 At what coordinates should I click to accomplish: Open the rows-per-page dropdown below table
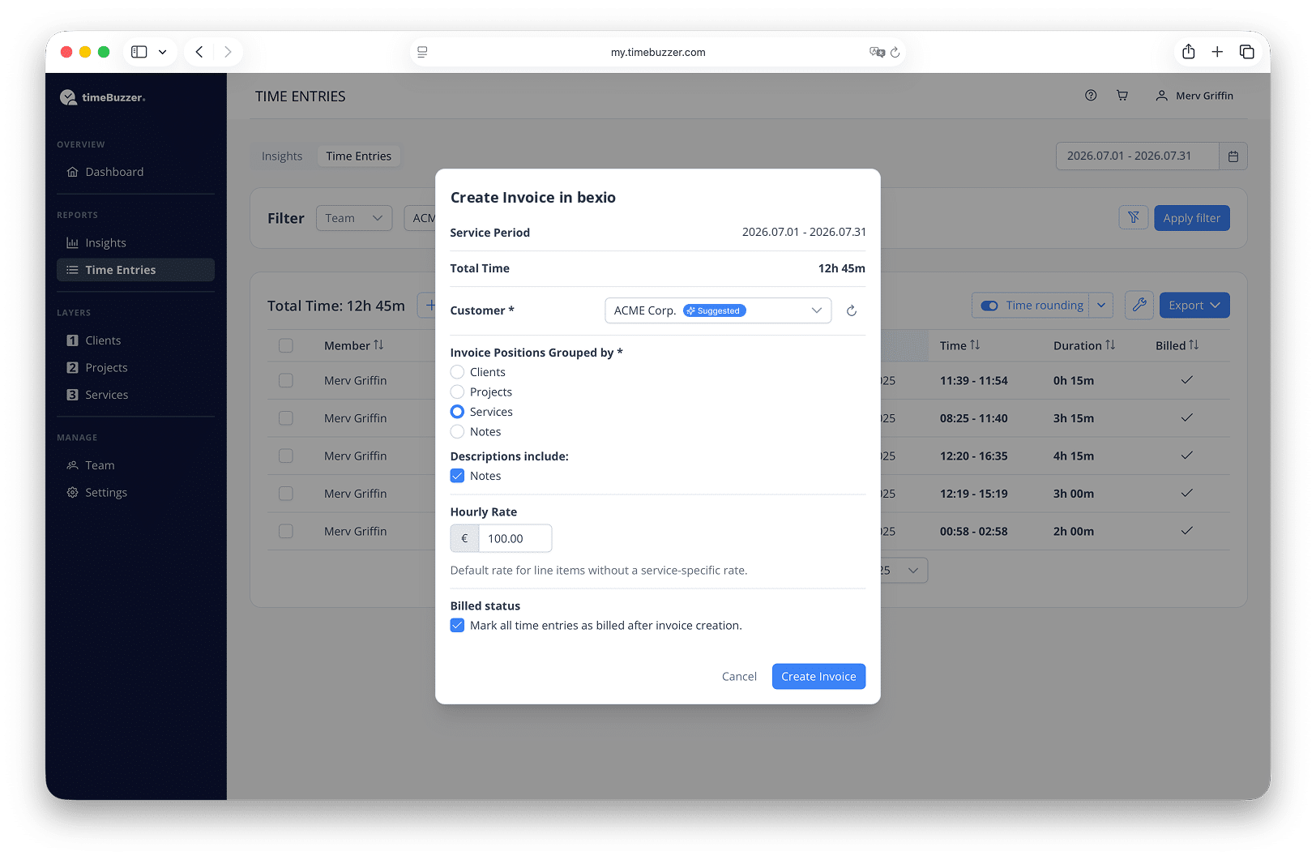click(904, 571)
